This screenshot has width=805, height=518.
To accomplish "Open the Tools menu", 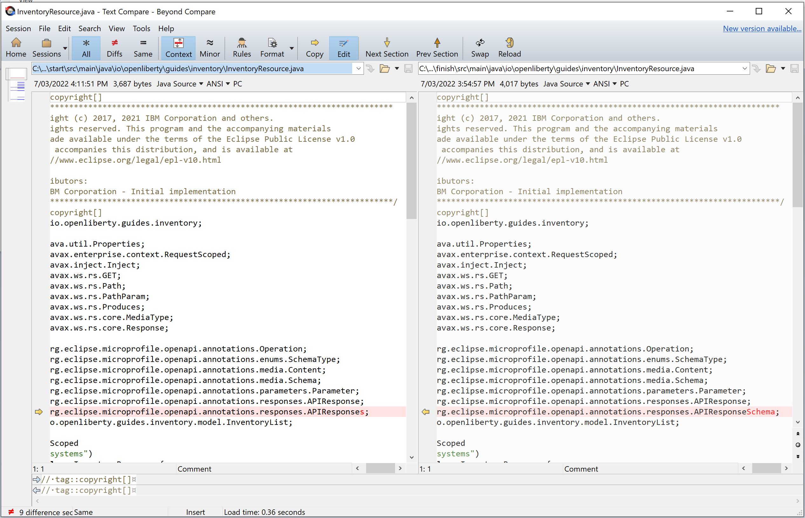I will click(x=141, y=29).
